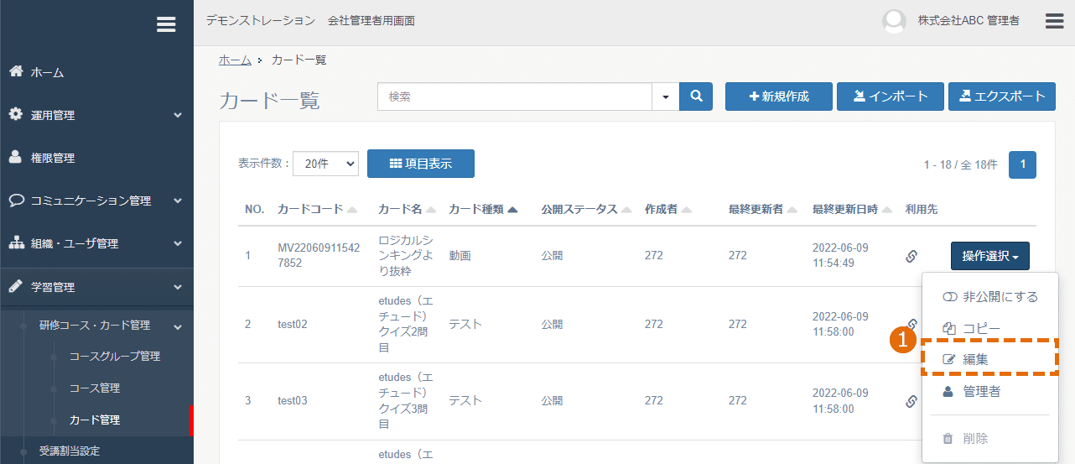Follow the ホーム breadcrumb link

(x=235, y=60)
